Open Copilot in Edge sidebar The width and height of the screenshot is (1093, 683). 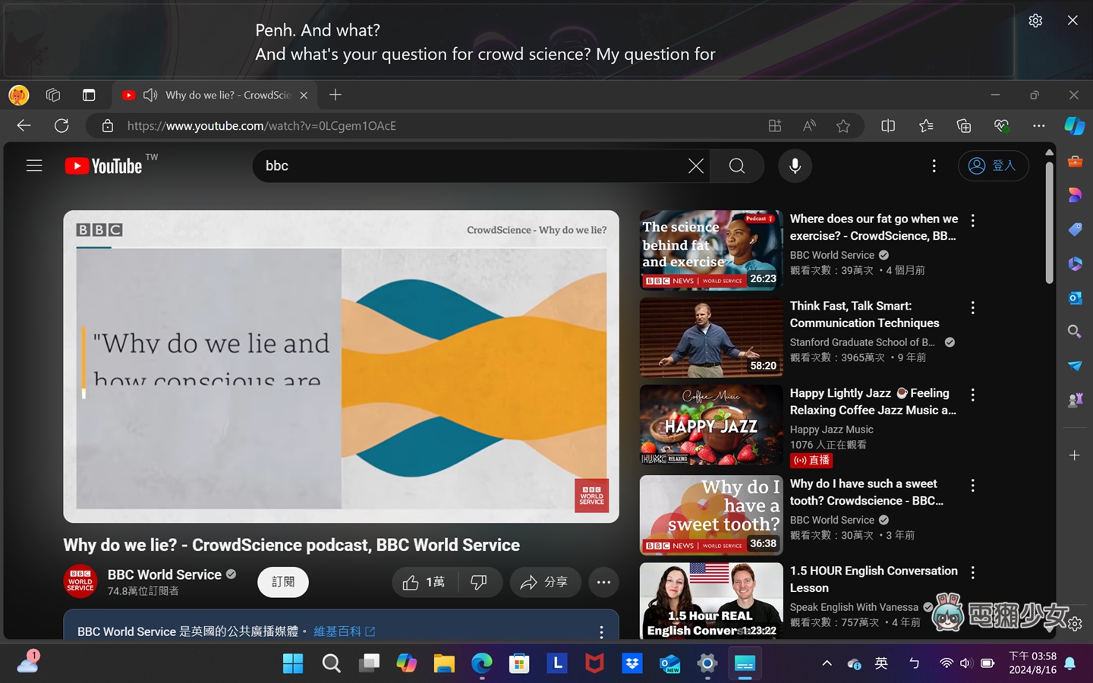coord(1074,125)
